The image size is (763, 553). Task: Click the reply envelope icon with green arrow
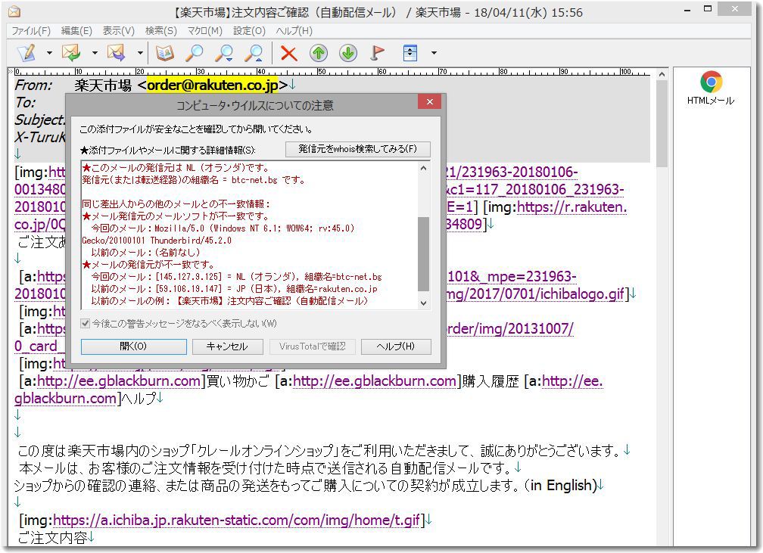tap(71, 52)
